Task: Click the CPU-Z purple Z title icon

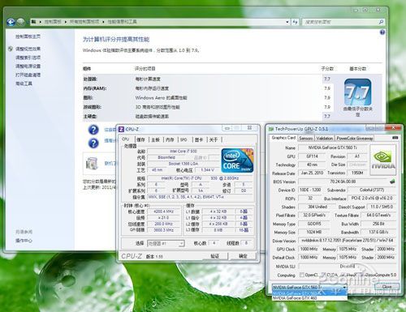Action: click(x=121, y=130)
